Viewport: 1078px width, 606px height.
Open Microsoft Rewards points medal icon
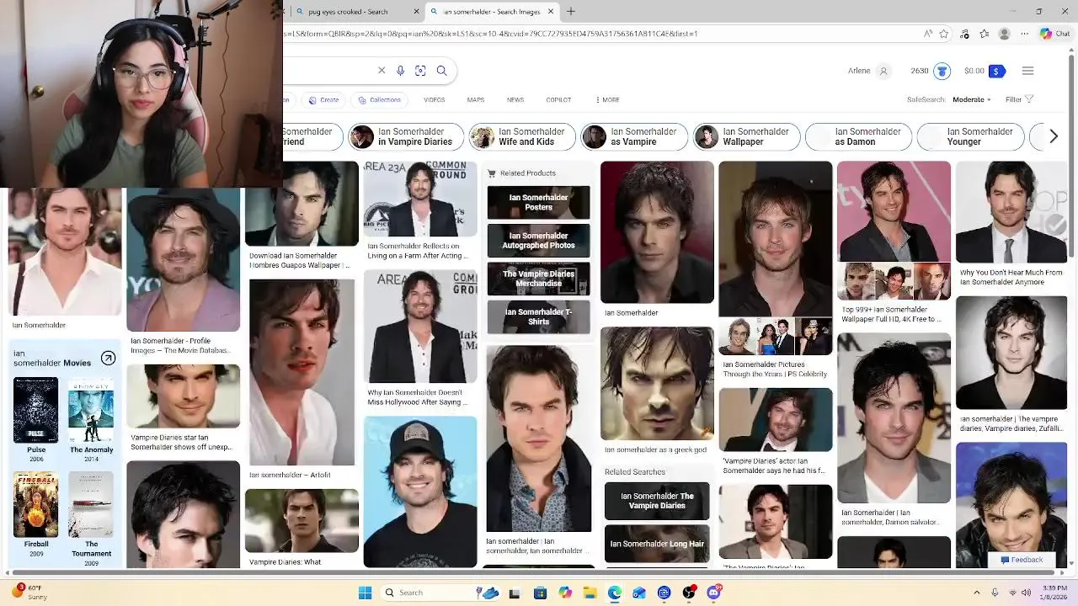point(942,71)
